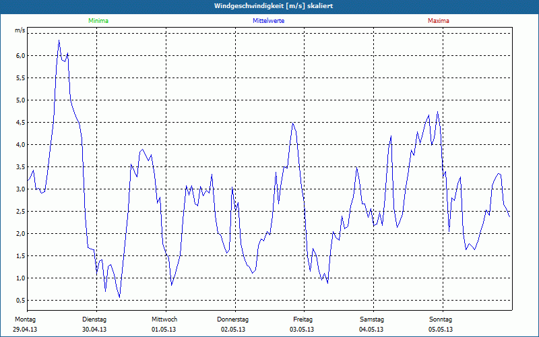Image resolution: width=539 pixels, height=337 pixels.
Task: Click the Windgeschwindigkeit chart title
Action: [274, 6]
